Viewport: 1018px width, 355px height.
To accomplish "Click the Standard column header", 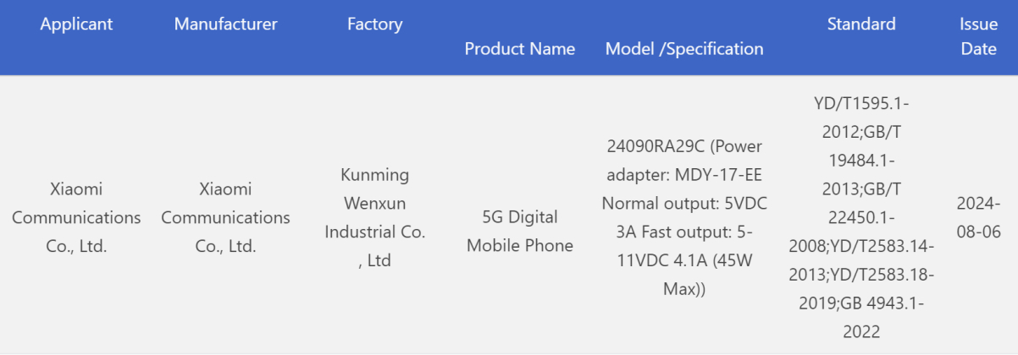I will pyautogui.click(x=860, y=25).
